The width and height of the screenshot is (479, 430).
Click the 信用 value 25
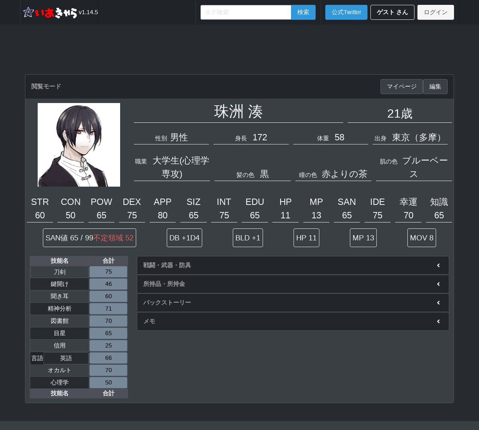(x=109, y=346)
